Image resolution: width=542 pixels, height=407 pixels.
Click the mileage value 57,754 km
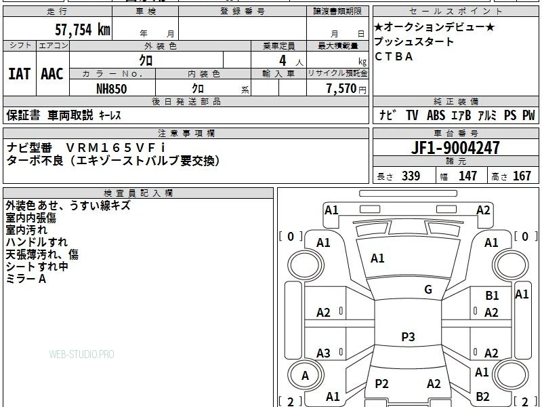(x=82, y=29)
